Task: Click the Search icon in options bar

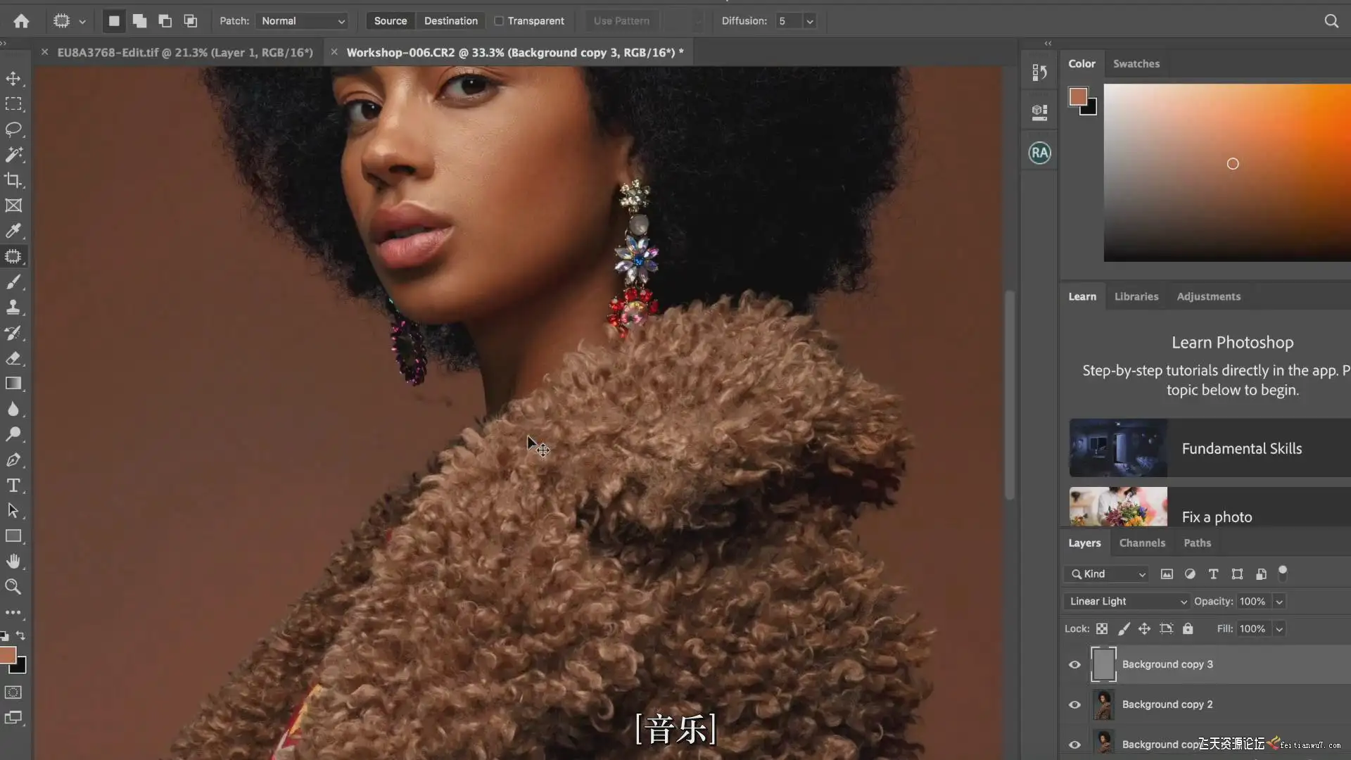Action: point(1331,21)
